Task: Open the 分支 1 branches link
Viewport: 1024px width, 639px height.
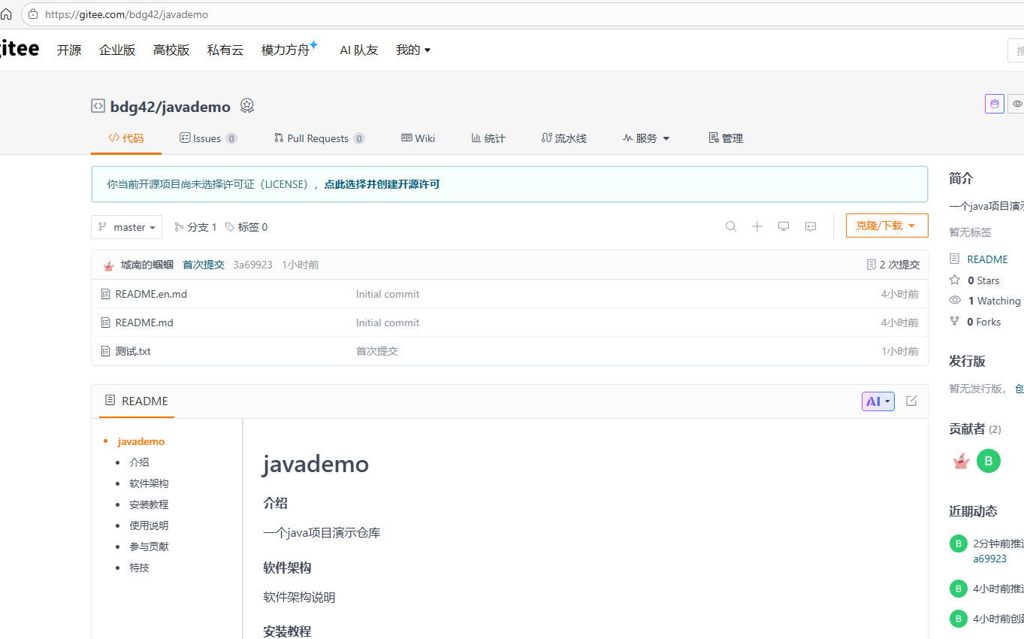Action: click(195, 227)
